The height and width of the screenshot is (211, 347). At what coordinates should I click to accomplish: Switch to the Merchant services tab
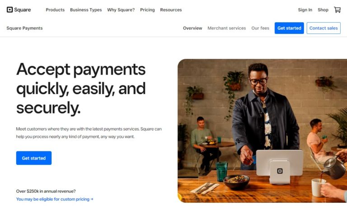(227, 28)
